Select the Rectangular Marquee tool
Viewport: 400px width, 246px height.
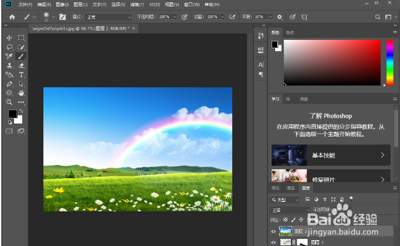click(x=21, y=38)
